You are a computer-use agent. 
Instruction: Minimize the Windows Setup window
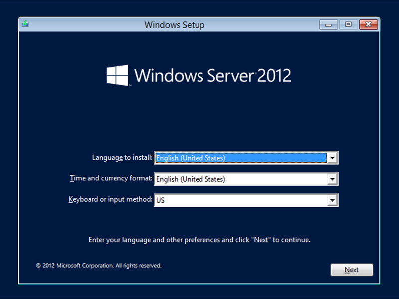coord(328,24)
